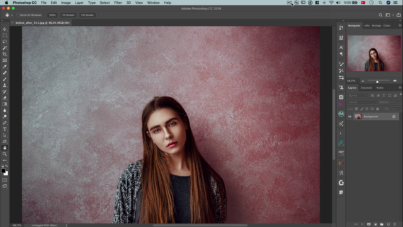
Task: Expand the status bar info arrow
Action: coord(66,225)
